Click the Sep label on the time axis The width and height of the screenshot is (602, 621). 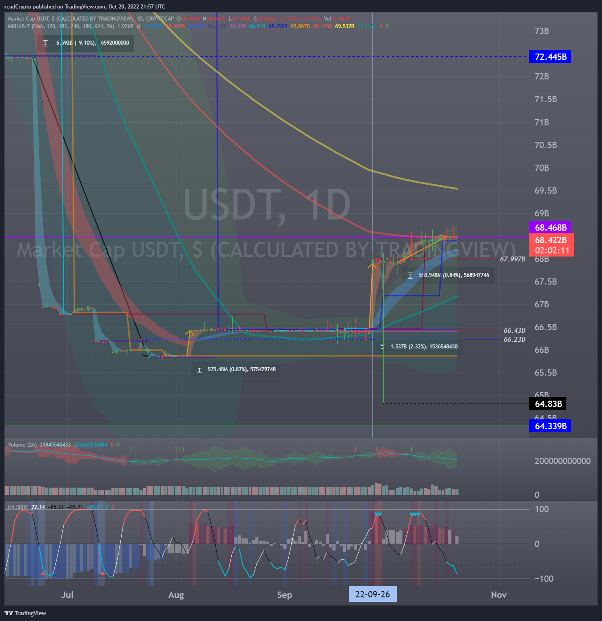(285, 595)
